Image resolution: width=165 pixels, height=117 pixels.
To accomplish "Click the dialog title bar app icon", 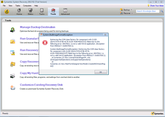I will point(41,35).
